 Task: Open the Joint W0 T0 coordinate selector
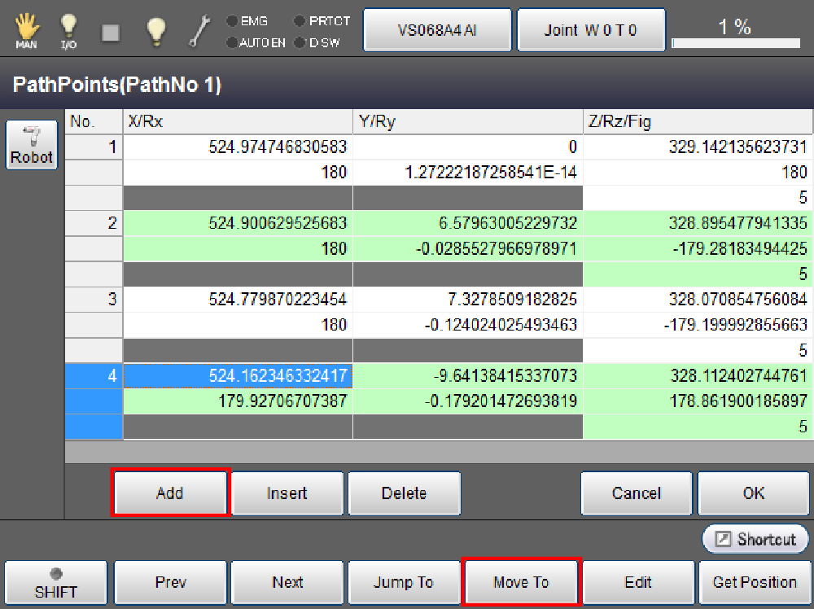coord(591,30)
